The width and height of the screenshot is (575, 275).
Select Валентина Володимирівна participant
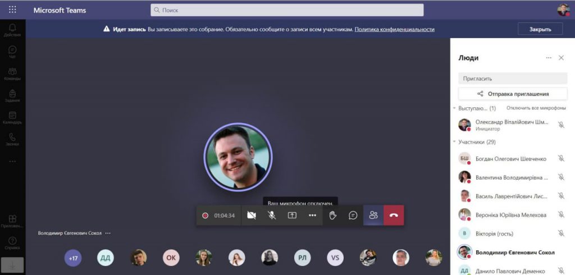click(513, 177)
